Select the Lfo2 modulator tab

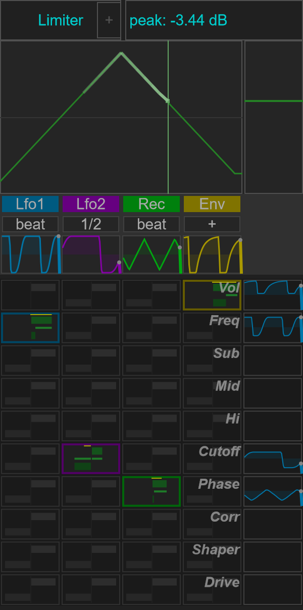point(91,204)
